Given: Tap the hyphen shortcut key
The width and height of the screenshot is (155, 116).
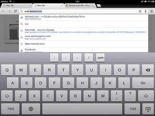Looking at the screenshot, I should point(77,57).
